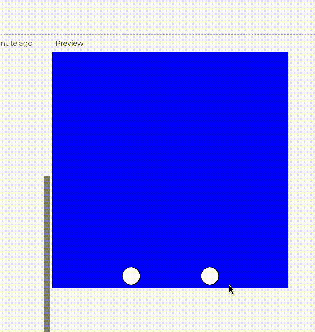Viewport: 315px width, 332px height.
Task: Click the area right of the preview
Action: click(x=301, y=170)
